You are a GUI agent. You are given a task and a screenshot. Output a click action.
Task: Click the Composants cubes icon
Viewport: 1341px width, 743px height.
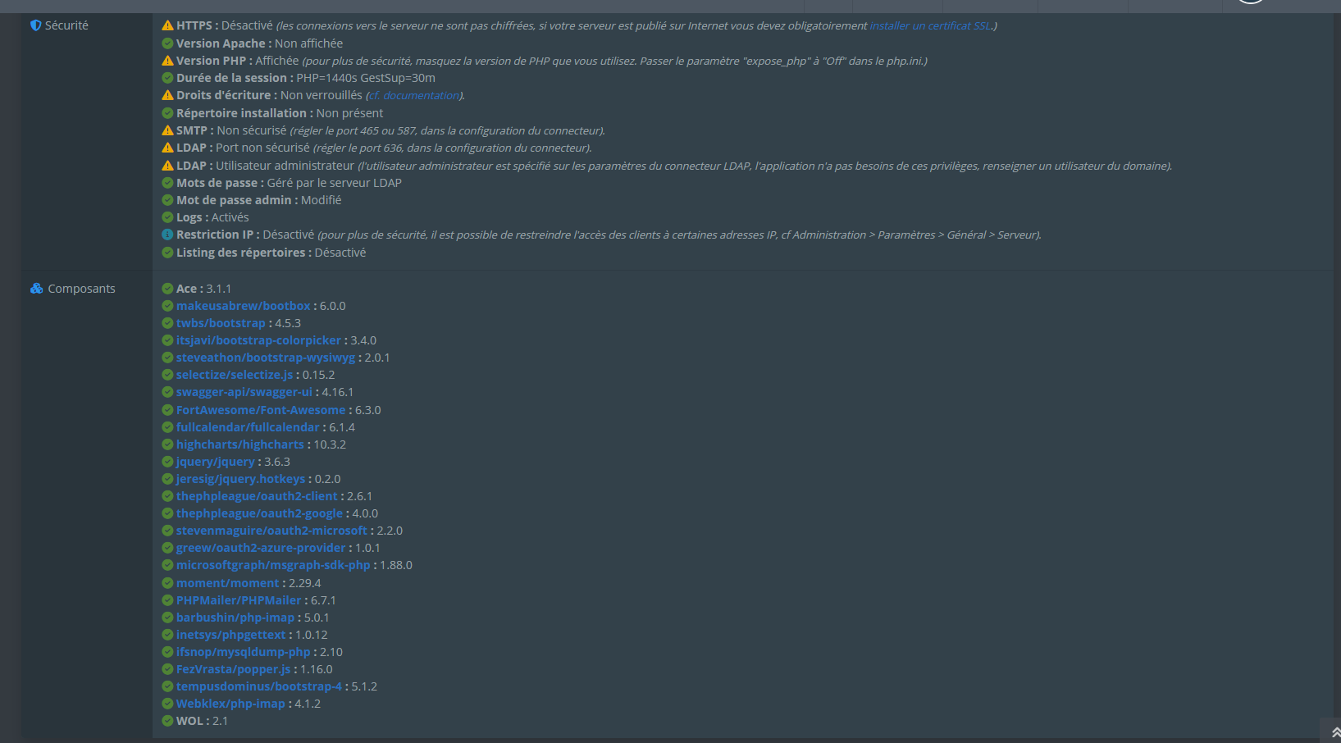pos(36,289)
